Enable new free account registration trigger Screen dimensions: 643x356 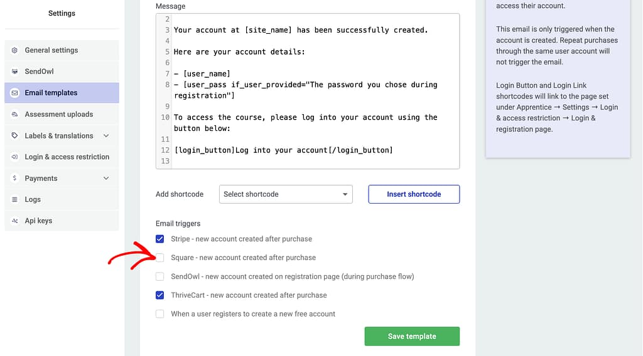(x=160, y=314)
